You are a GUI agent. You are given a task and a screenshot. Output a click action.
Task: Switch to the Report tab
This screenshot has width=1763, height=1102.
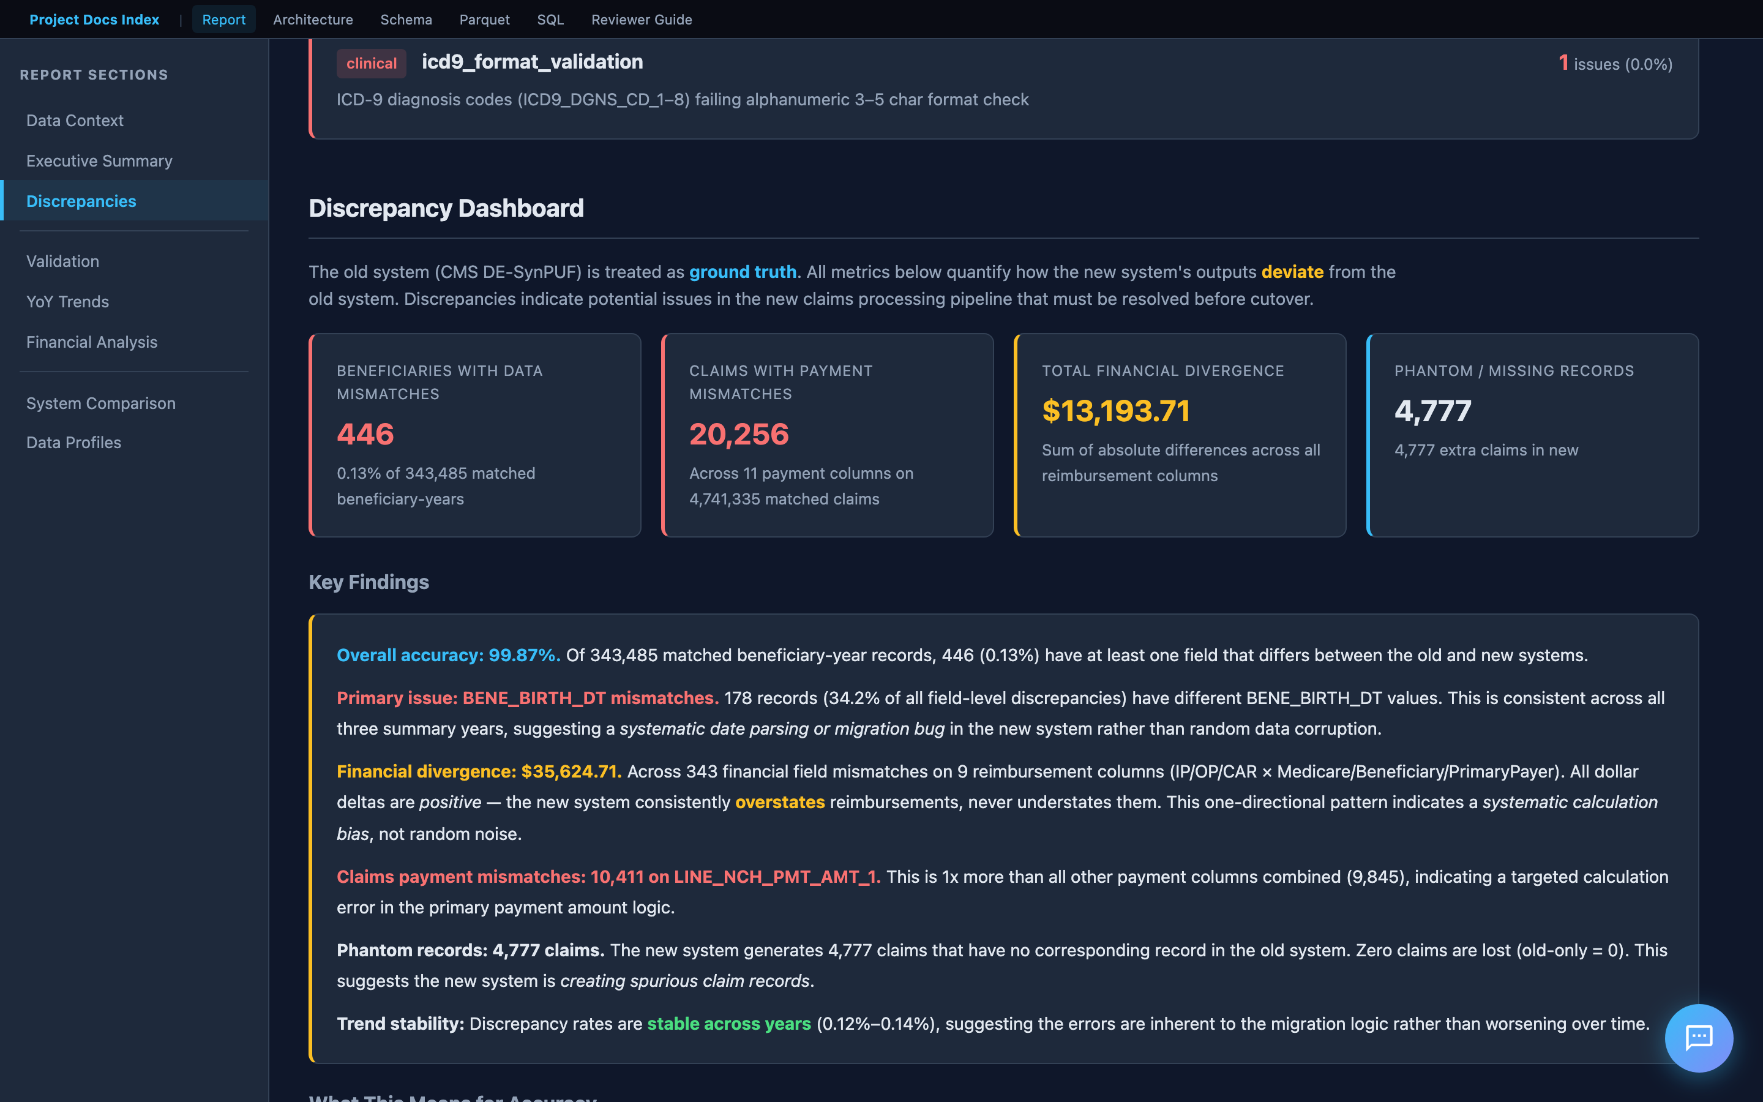click(x=223, y=20)
